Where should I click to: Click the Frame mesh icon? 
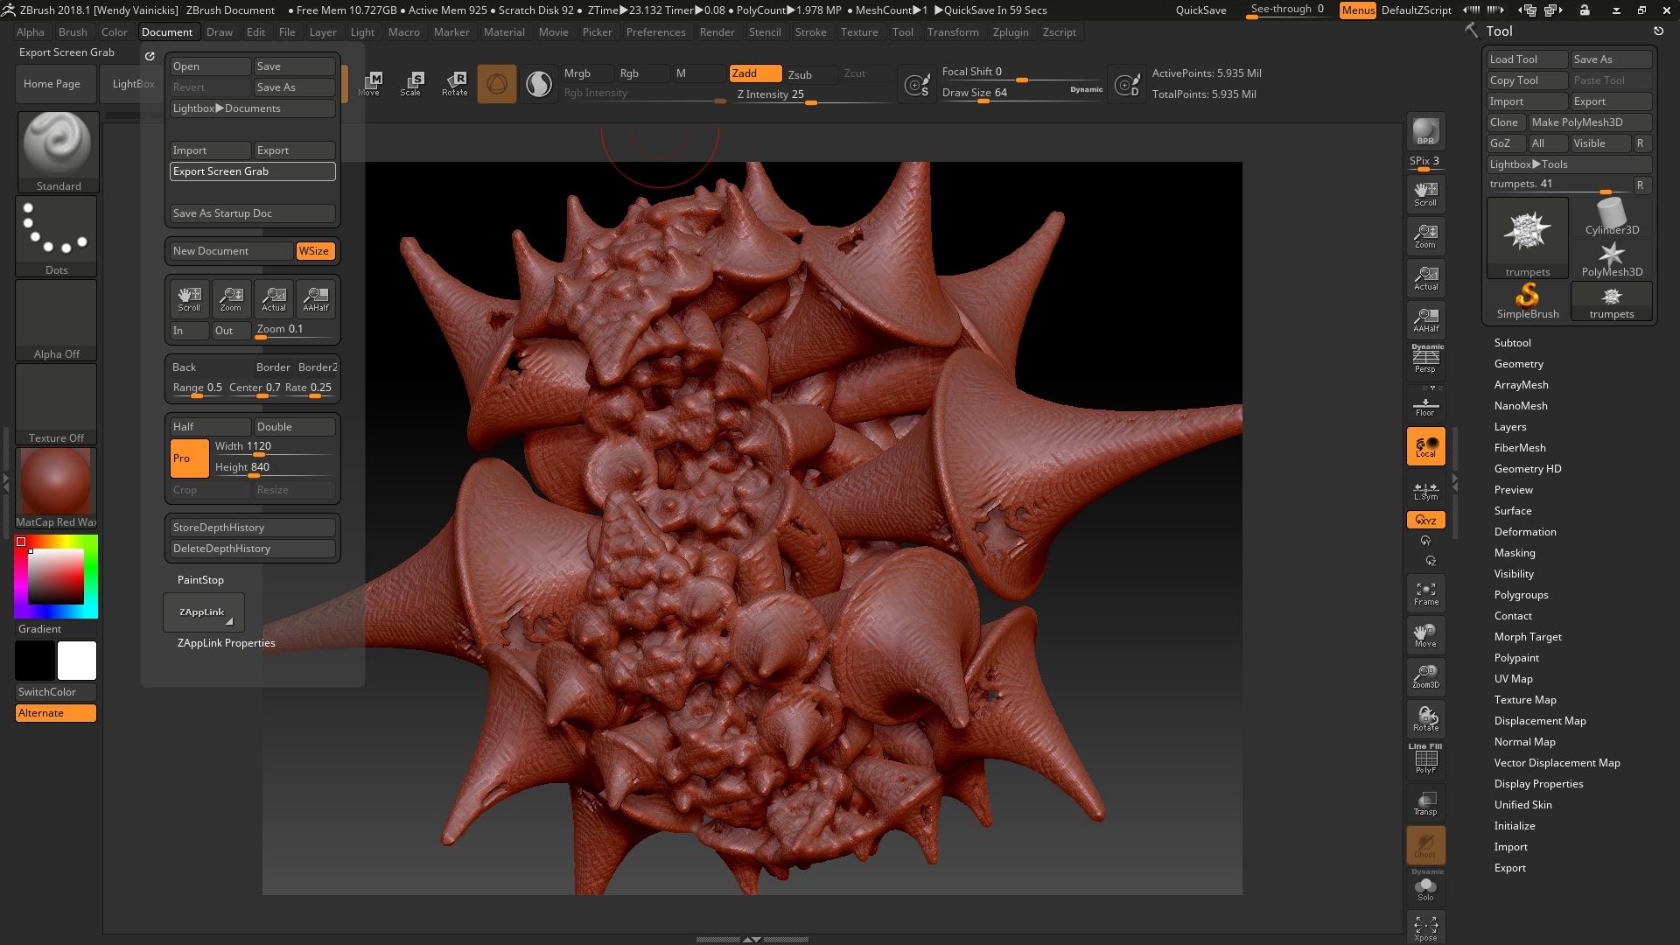tap(1425, 594)
